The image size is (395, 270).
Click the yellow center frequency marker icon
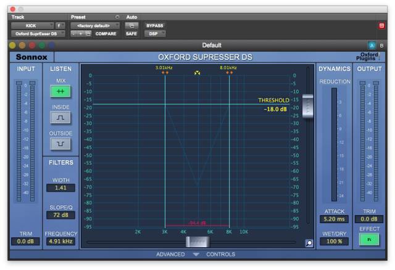pyautogui.click(x=197, y=73)
